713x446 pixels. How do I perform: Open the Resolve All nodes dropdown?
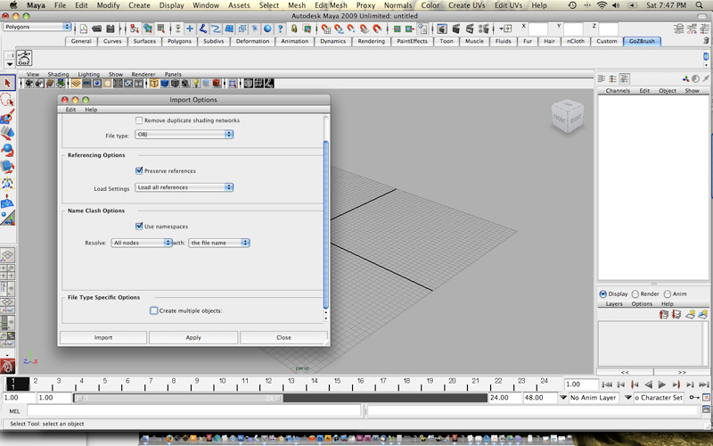[x=142, y=243]
